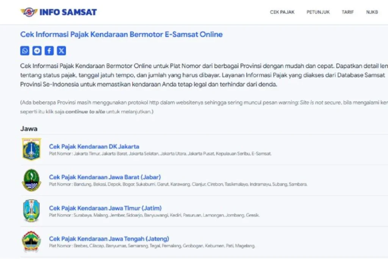Click the Plat Nomor text starting Surabaya
This screenshot has width=388, height=259.
tap(154, 215)
